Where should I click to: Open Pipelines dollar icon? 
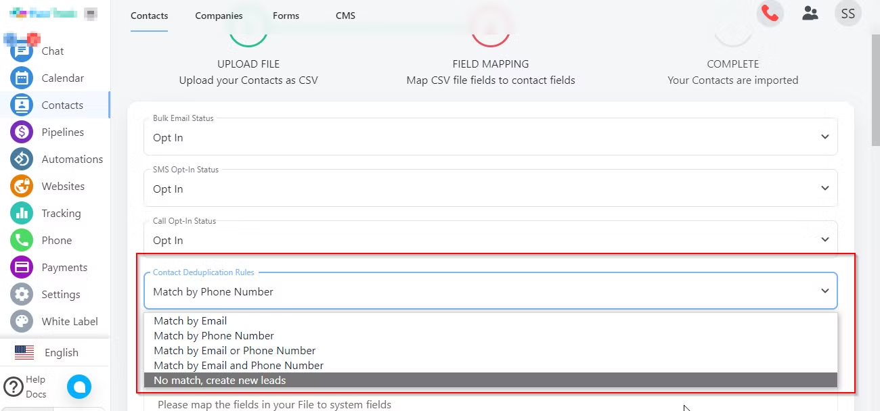(x=22, y=132)
